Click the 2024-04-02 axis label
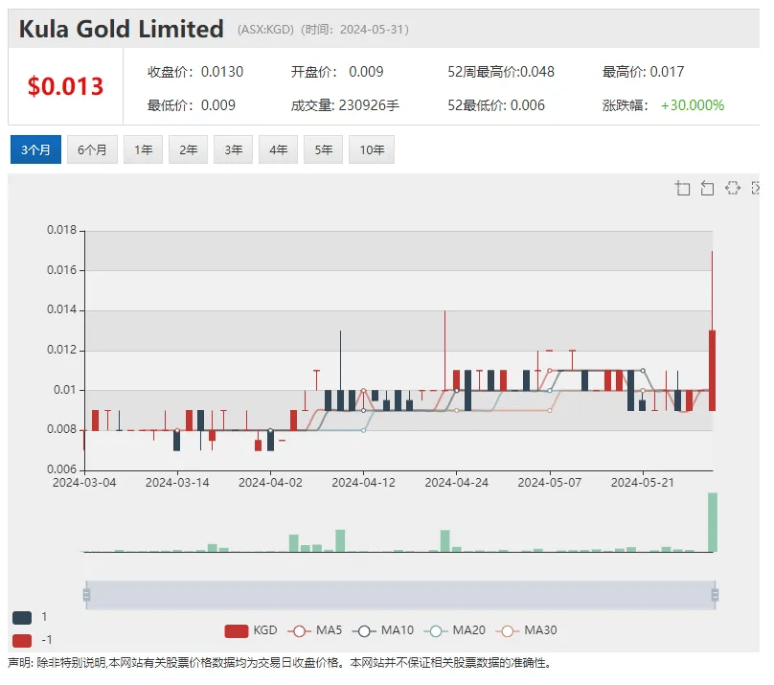774x685 pixels. click(270, 483)
